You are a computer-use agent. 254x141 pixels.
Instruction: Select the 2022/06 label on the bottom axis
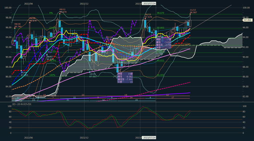tap(28, 138)
